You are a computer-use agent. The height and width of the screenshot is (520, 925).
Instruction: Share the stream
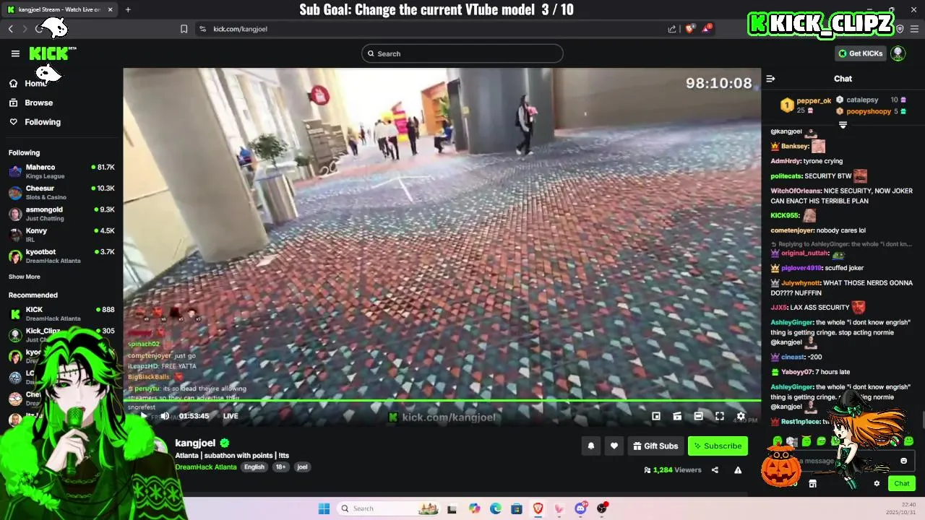tap(715, 470)
